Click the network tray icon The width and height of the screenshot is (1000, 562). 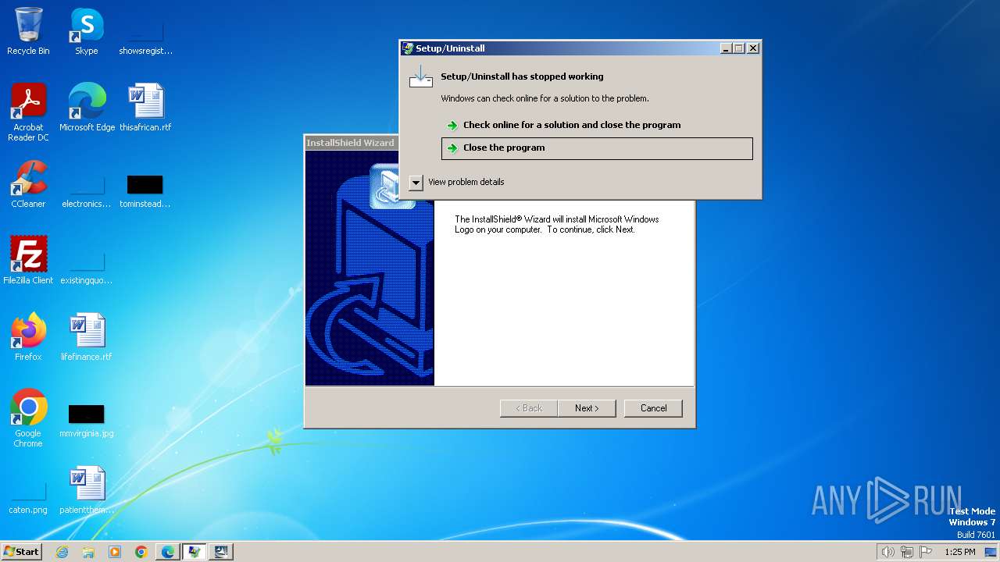pyautogui.click(x=907, y=552)
